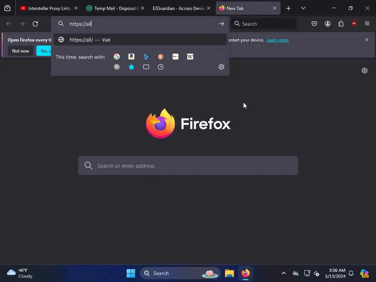376x282 pixels.
Task: Close the Interstellar Proxy Links tab
Action: pos(76,8)
